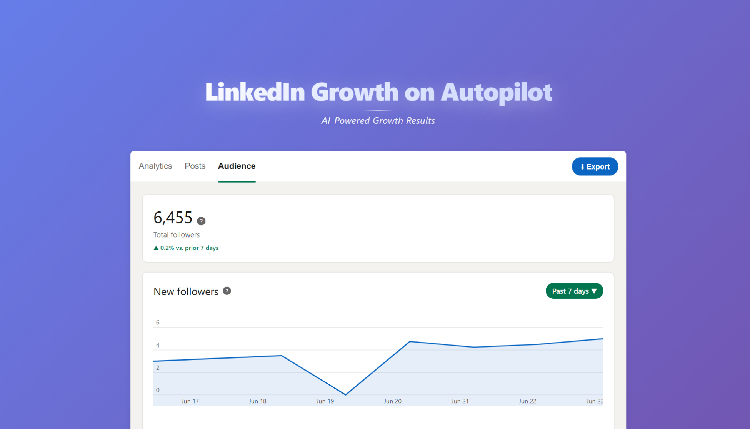The height and width of the screenshot is (429, 750).
Task: Click the y-axis value 2
Action: [x=158, y=367]
